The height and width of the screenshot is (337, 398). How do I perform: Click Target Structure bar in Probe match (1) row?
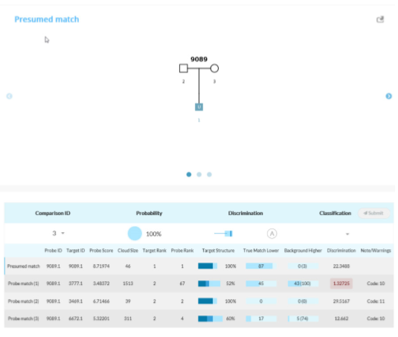click(209, 283)
